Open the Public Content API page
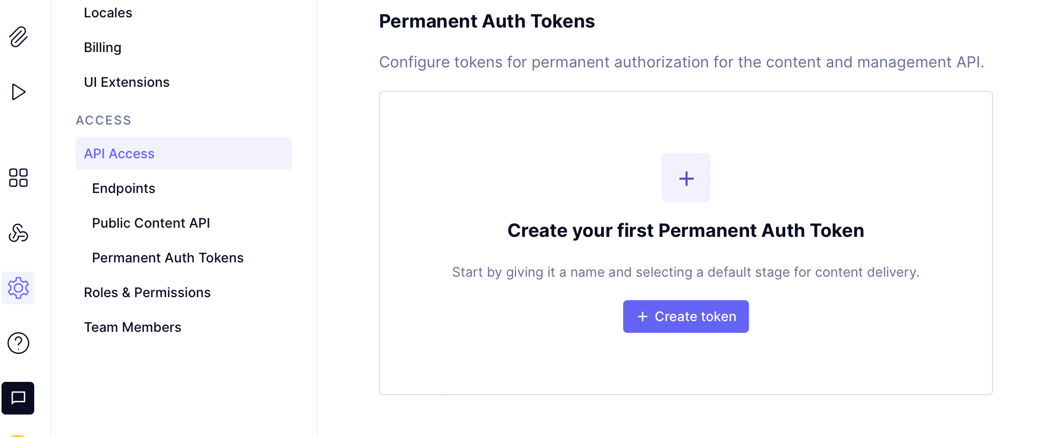 151,223
